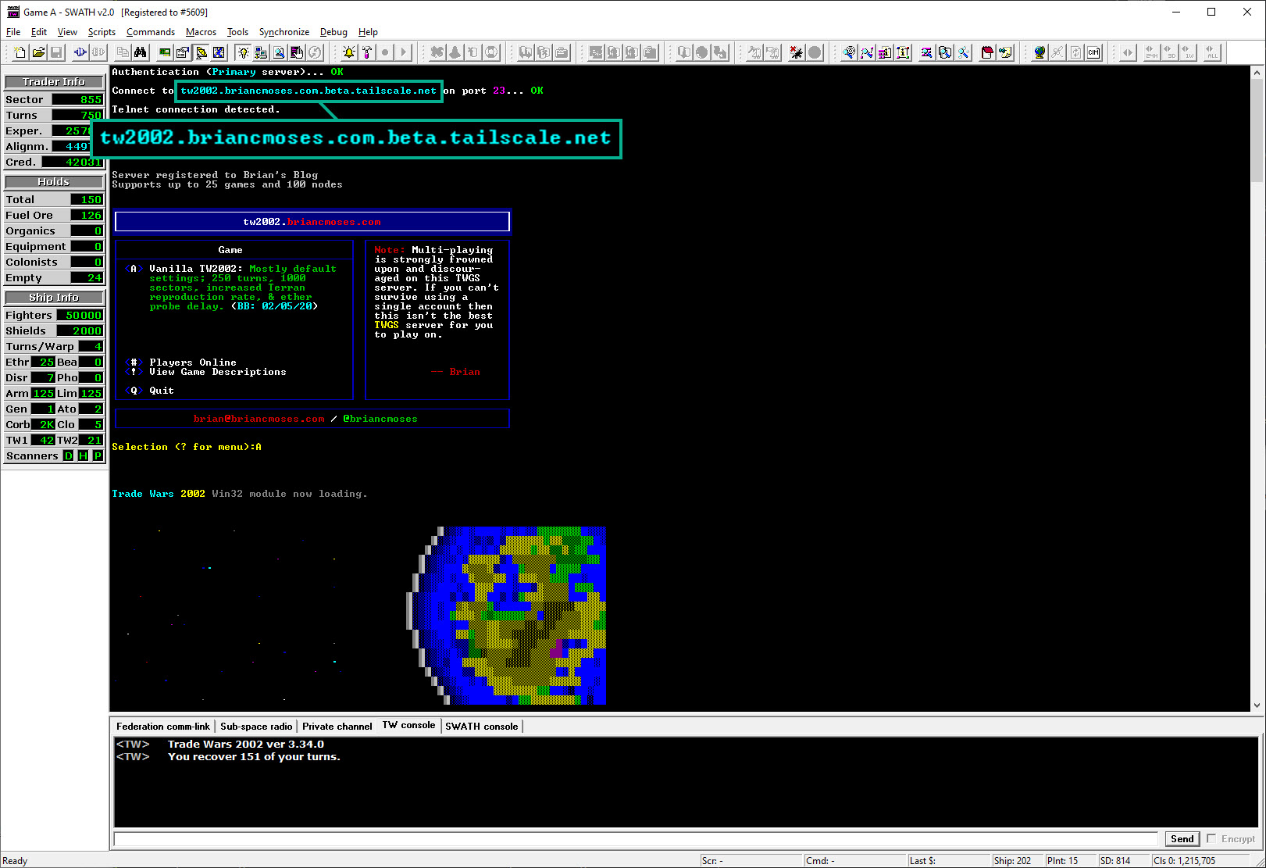Click the Ship Info panel header
Image resolution: width=1266 pixels, height=868 pixels.
(x=54, y=297)
